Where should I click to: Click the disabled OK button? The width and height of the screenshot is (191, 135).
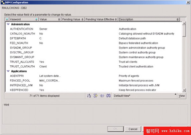point(115,129)
